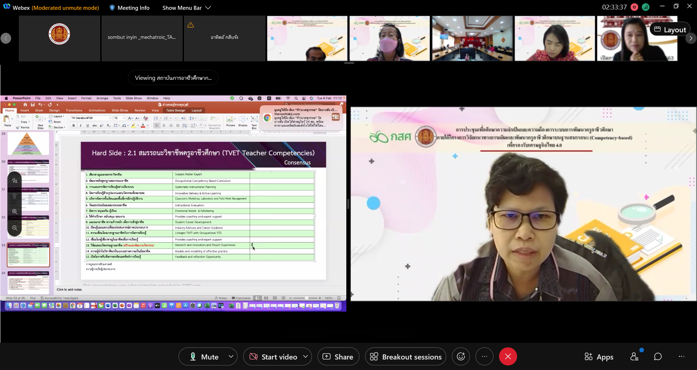The width and height of the screenshot is (697, 370).
Task: Switch to Reading view in status bar
Action: [x=275, y=298]
